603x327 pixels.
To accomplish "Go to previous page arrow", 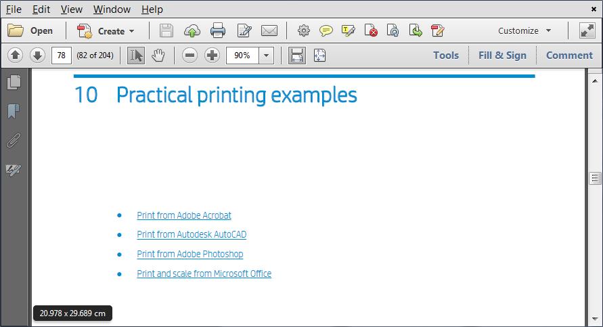I will [15, 56].
